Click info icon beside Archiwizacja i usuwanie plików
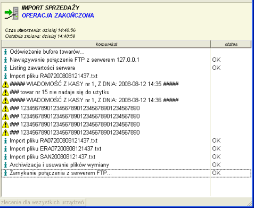254x208 pixels. pos(6,165)
